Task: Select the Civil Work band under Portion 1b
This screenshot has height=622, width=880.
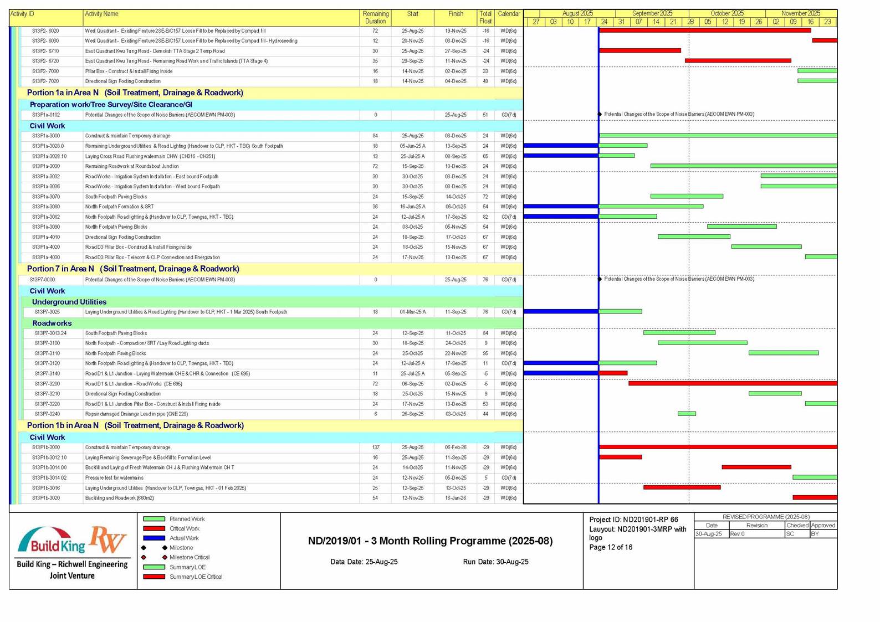Action: [x=273, y=437]
